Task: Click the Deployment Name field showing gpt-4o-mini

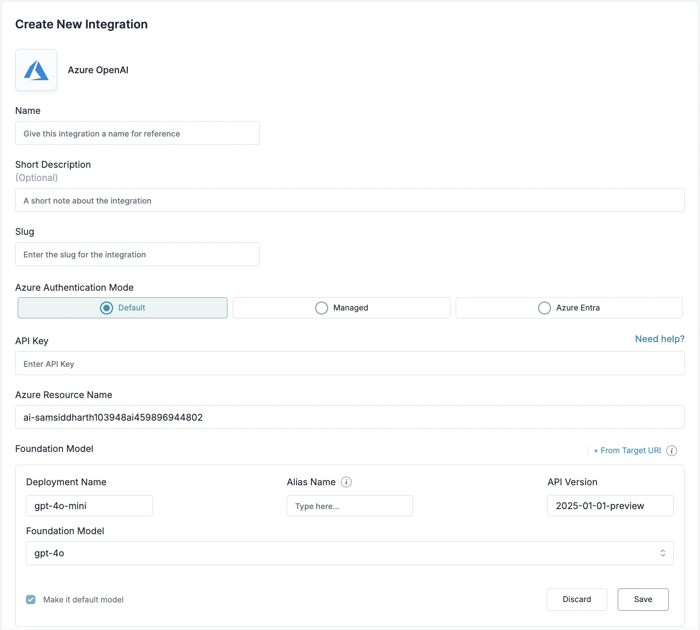Action: [89, 505]
